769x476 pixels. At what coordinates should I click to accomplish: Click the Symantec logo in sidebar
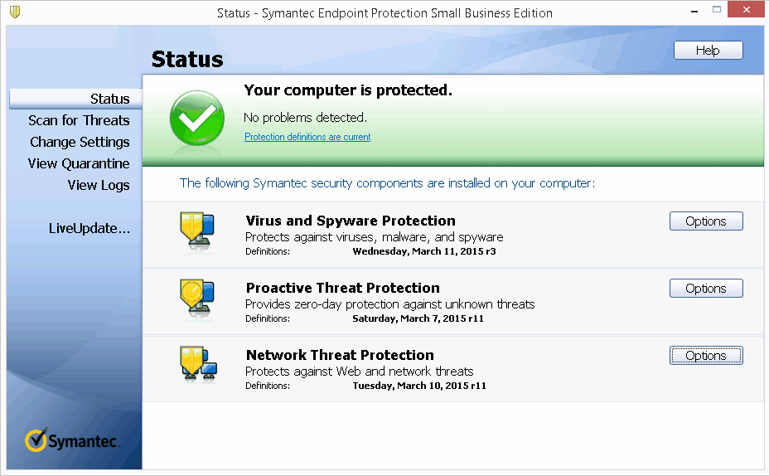(x=72, y=440)
